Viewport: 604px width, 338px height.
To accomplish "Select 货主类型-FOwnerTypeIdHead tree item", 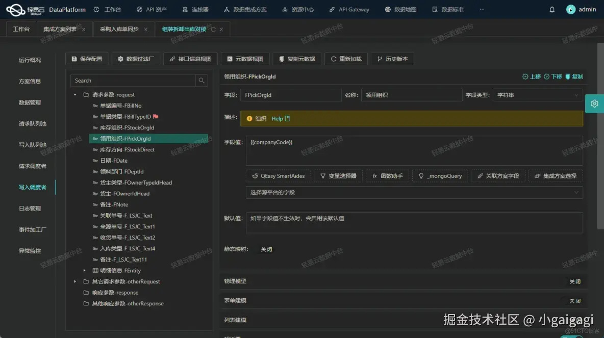I will pos(148,183).
